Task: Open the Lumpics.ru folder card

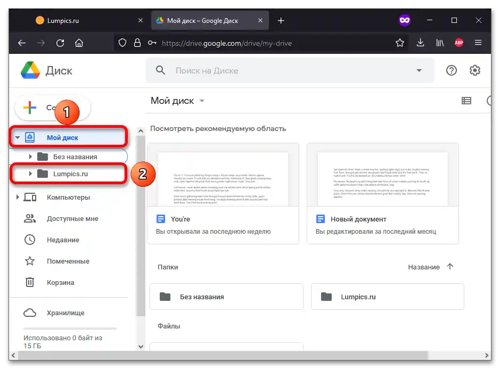Action: click(x=388, y=297)
